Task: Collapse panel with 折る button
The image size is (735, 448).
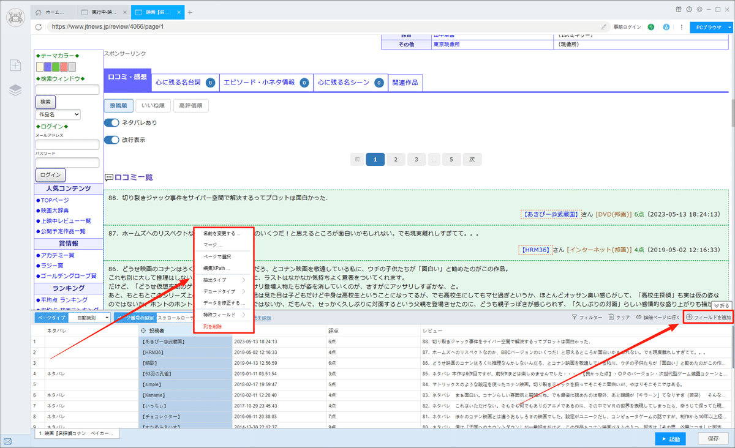Action: point(721,305)
